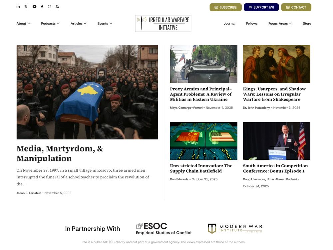Expand the About dropdown menu
Image resolution: width=333 pixels, height=250 pixels.
click(x=23, y=24)
